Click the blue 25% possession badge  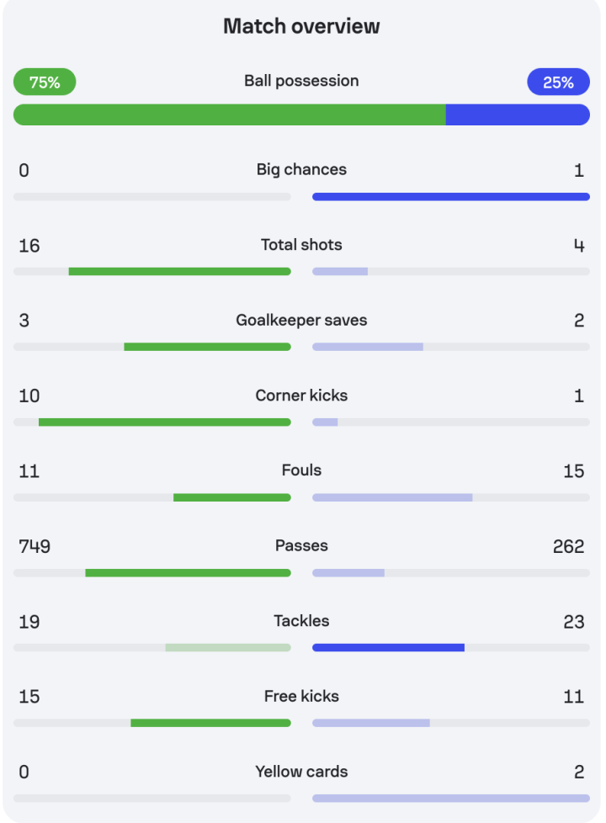(558, 82)
